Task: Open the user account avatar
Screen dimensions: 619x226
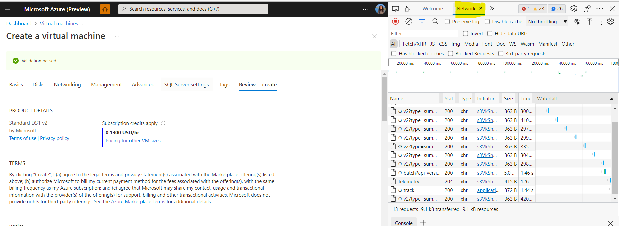Action: click(380, 9)
